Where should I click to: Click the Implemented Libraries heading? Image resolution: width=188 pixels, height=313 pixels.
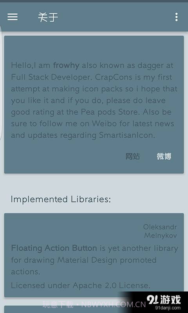point(61,199)
